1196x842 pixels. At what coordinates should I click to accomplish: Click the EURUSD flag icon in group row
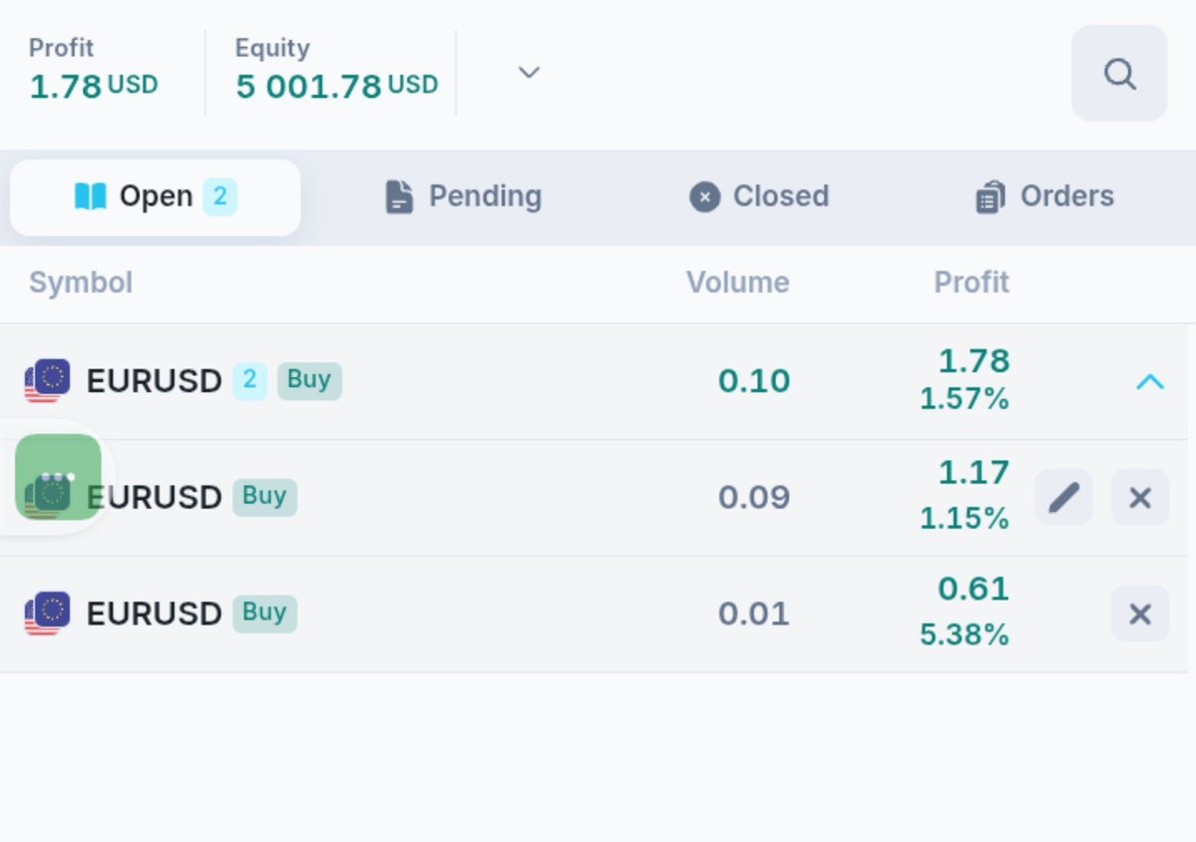[47, 380]
